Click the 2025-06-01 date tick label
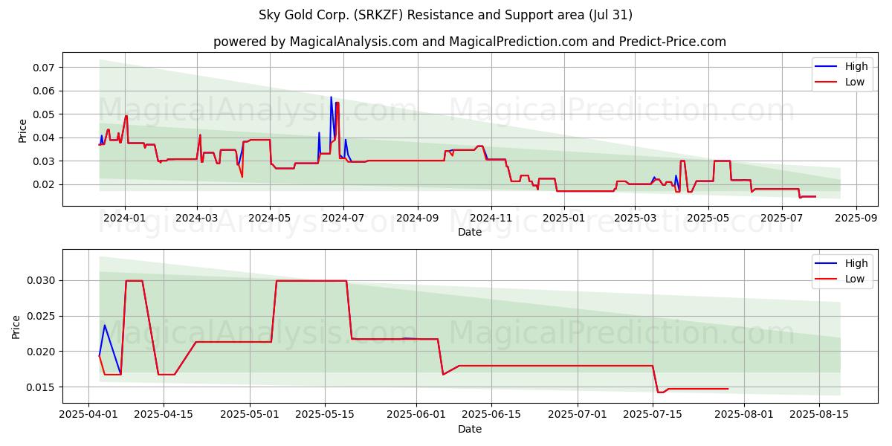This screenshot has height=446, width=892. click(416, 415)
